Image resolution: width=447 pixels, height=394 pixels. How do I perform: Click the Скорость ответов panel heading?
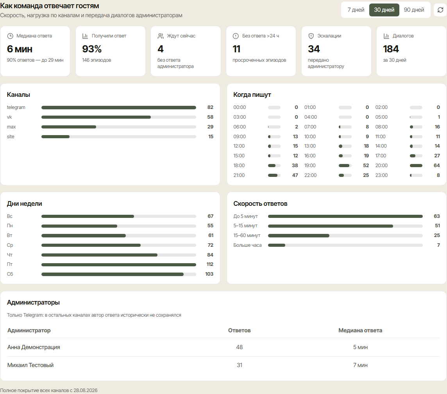[260, 204]
